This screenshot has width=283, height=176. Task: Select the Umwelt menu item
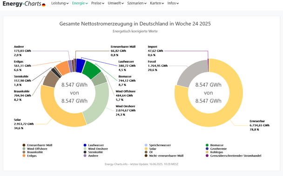coord(116,3)
